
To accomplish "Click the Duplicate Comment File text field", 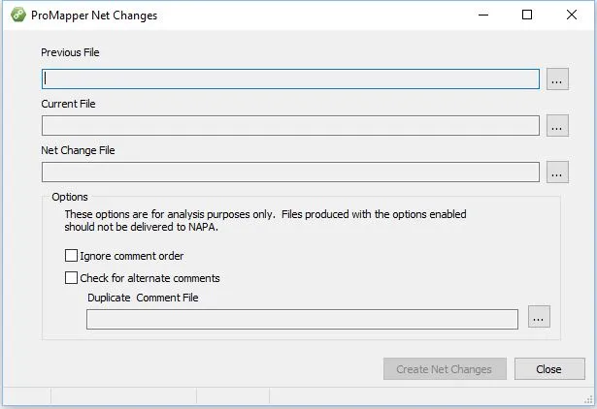I will [x=302, y=319].
